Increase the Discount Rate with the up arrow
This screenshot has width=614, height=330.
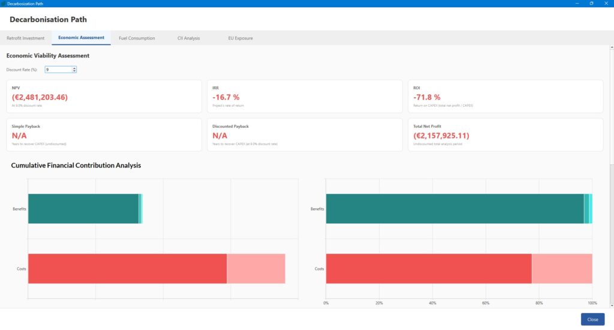74,68
